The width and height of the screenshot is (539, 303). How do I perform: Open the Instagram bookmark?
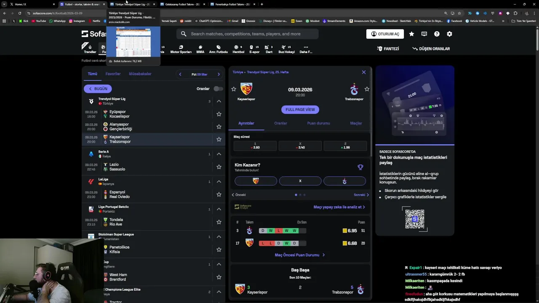77,21
